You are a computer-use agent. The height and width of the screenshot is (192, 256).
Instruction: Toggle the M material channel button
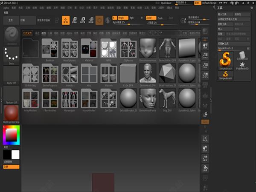[142, 18]
